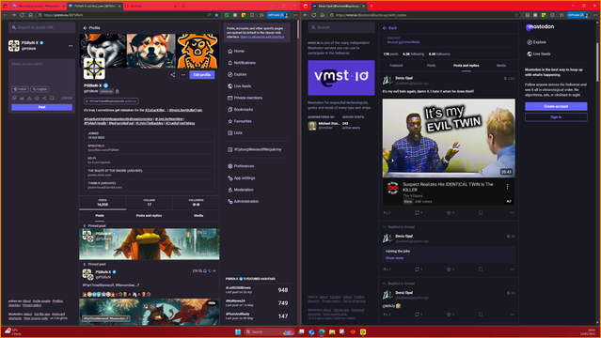Hide the fireworks image using Hide button
Screen dimensions: 601x338
coord(212,302)
